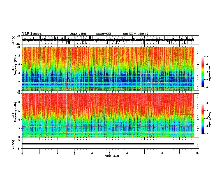
Task: Select the "start UT = 16:0 :0" text
Action: click(x=135, y=34)
